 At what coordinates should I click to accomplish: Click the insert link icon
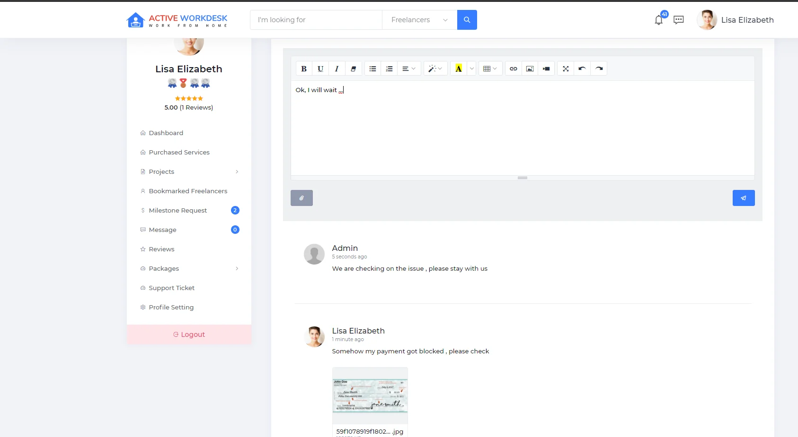point(513,69)
